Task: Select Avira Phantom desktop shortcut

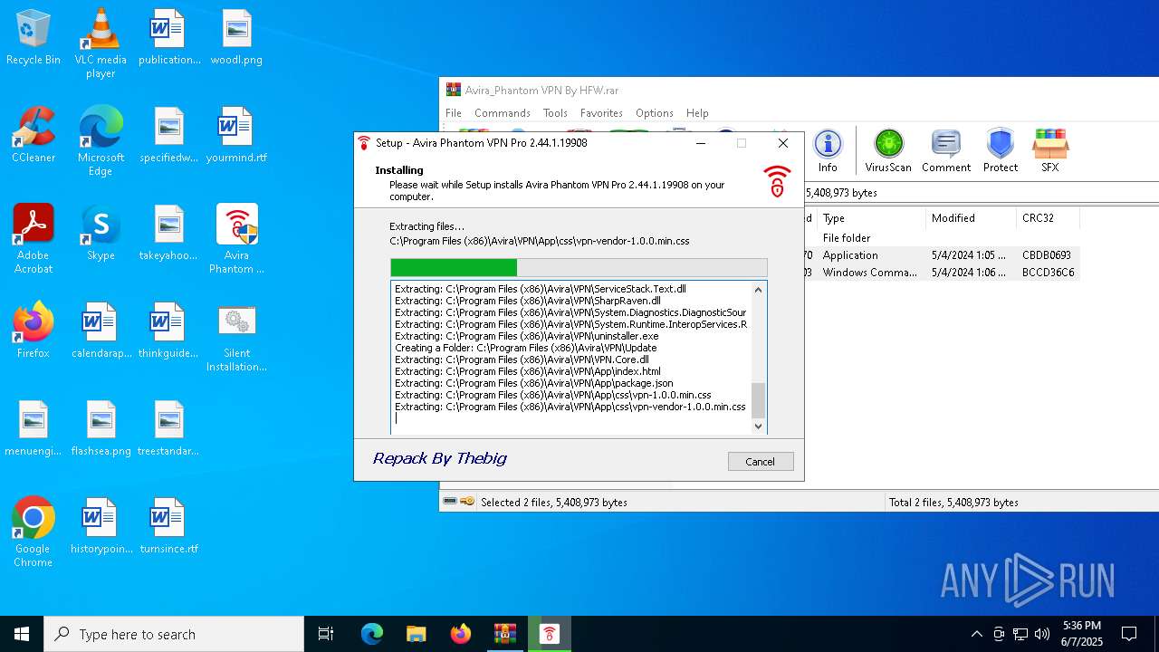Action: tap(237, 240)
